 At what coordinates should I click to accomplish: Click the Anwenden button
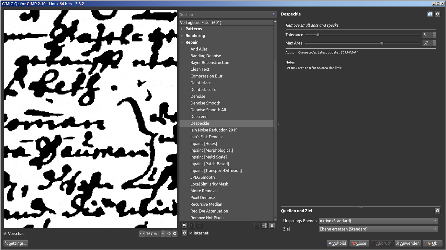tap(408, 243)
